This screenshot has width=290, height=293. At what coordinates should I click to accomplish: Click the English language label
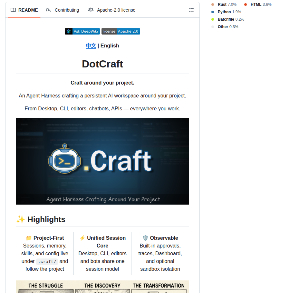pos(110,46)
